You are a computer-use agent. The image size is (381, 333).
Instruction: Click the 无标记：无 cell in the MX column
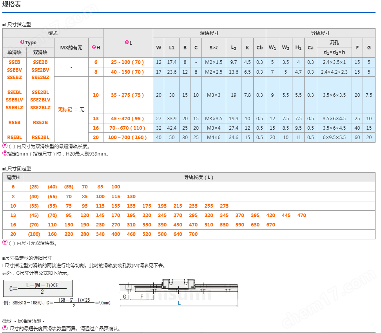click(71, 110)
